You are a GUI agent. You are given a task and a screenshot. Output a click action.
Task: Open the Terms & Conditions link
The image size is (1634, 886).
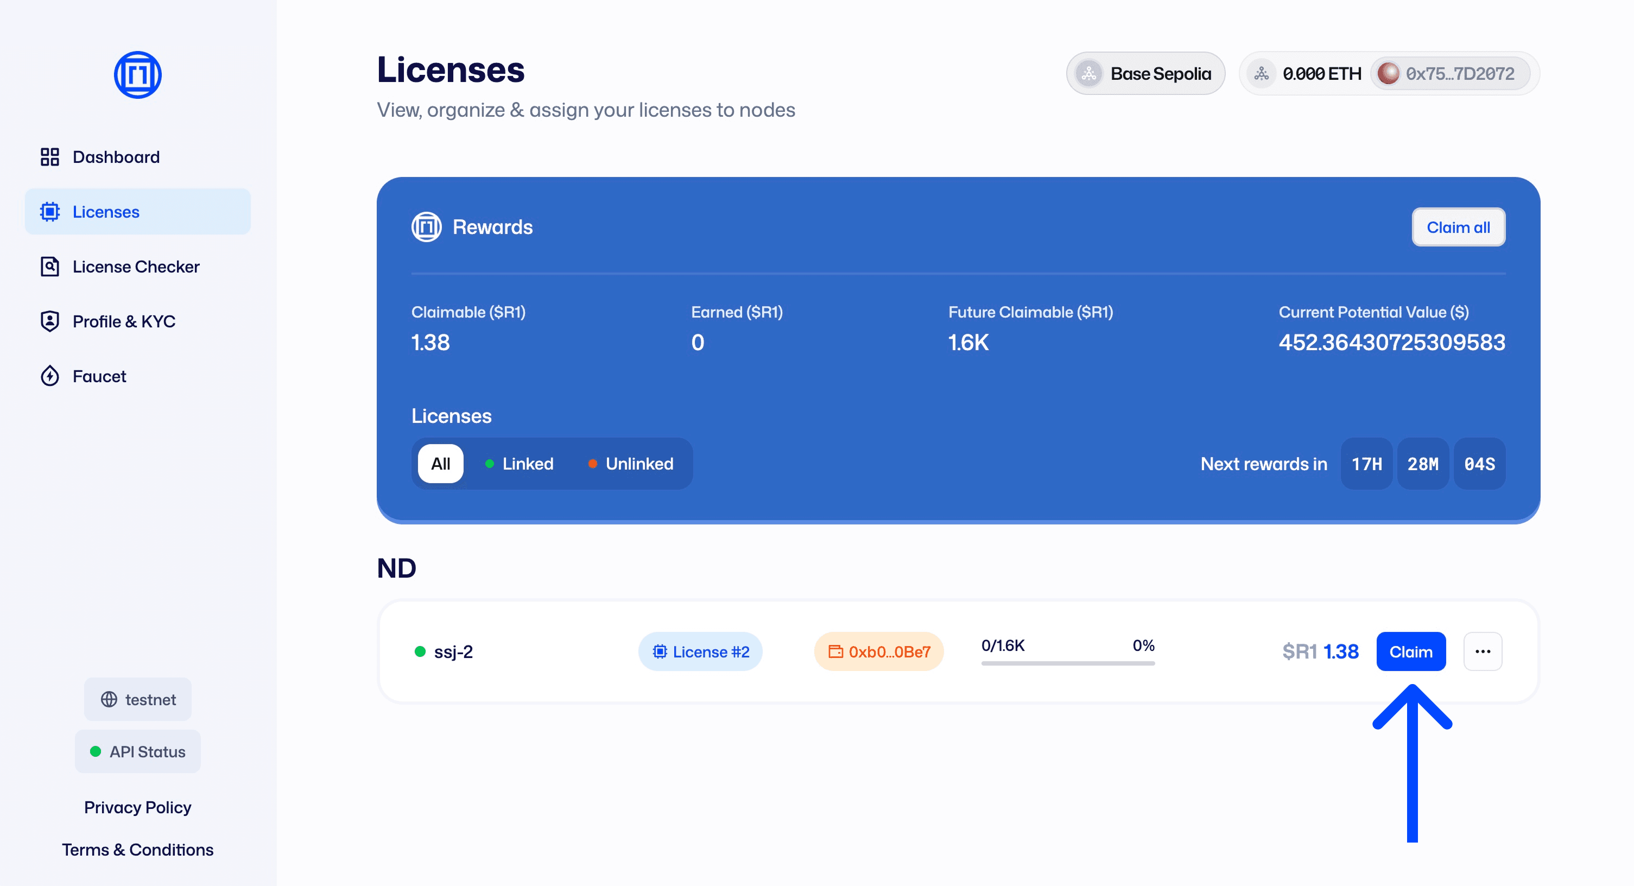(138, 849)
